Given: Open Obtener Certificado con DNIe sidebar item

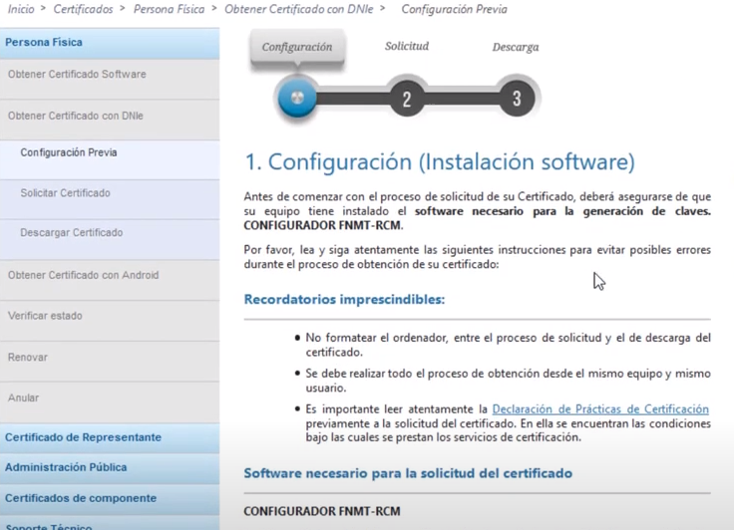Looking at the screenshot, I should point(110,120).
